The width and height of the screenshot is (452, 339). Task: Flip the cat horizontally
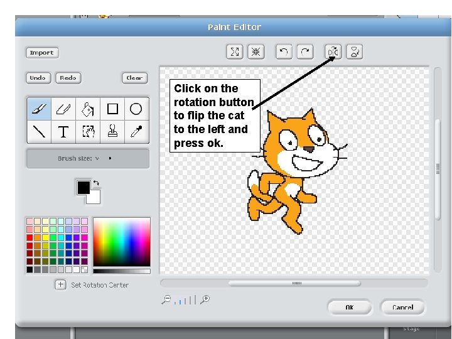point(333,52)
